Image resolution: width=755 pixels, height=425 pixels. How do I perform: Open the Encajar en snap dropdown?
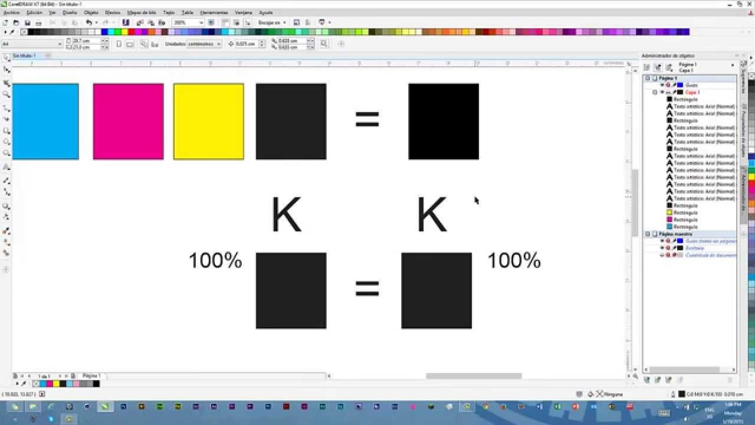point(284,22)
